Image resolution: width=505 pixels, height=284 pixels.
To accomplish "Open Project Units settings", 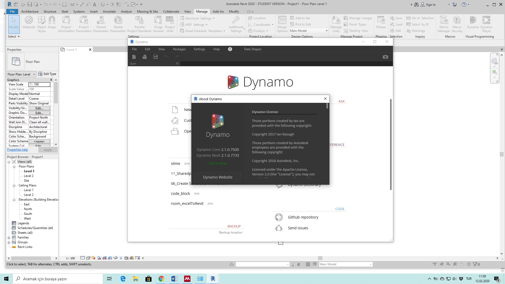I will pos(170,24).
